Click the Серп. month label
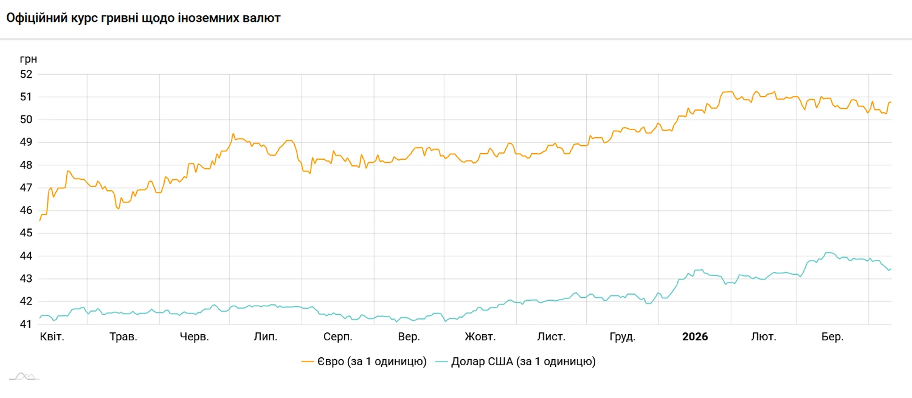Viewport: 912px width, 398px height. [x=337, y=337]
